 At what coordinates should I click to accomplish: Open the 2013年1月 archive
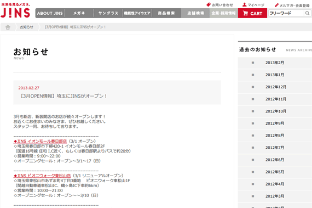pyautogui.click(x=275, y=75)
